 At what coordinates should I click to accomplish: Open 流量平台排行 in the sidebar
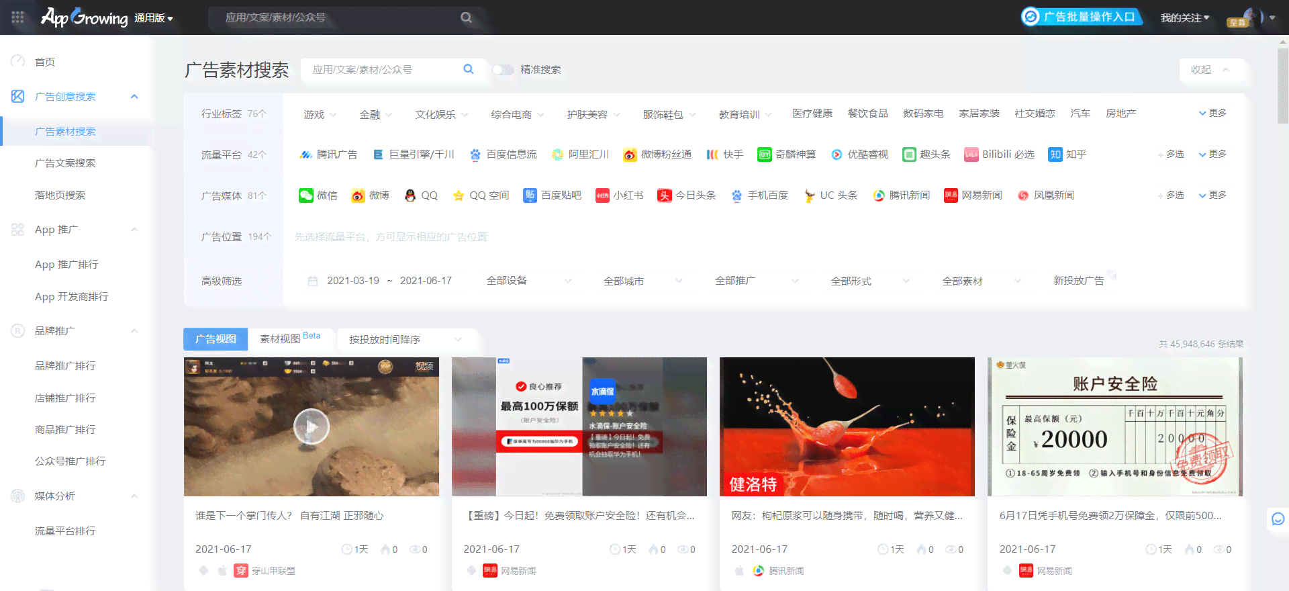(65, 531)
